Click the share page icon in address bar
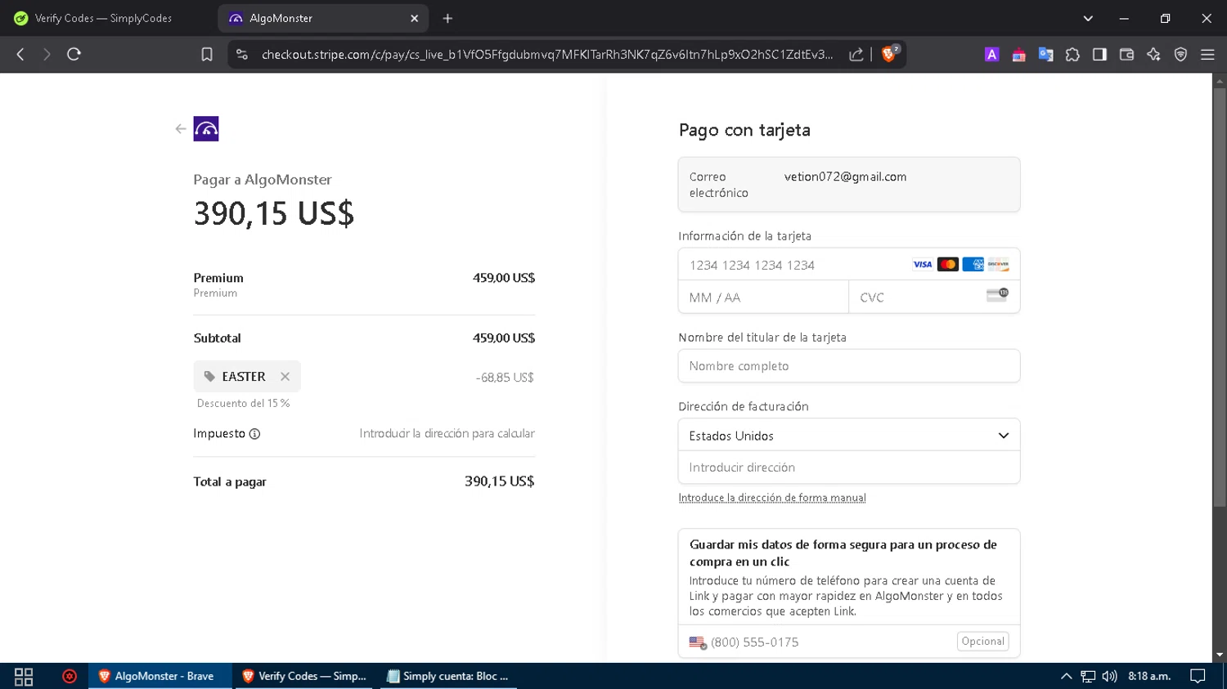This screenshot has width=1227, height=689. click(x=856, y=54)
